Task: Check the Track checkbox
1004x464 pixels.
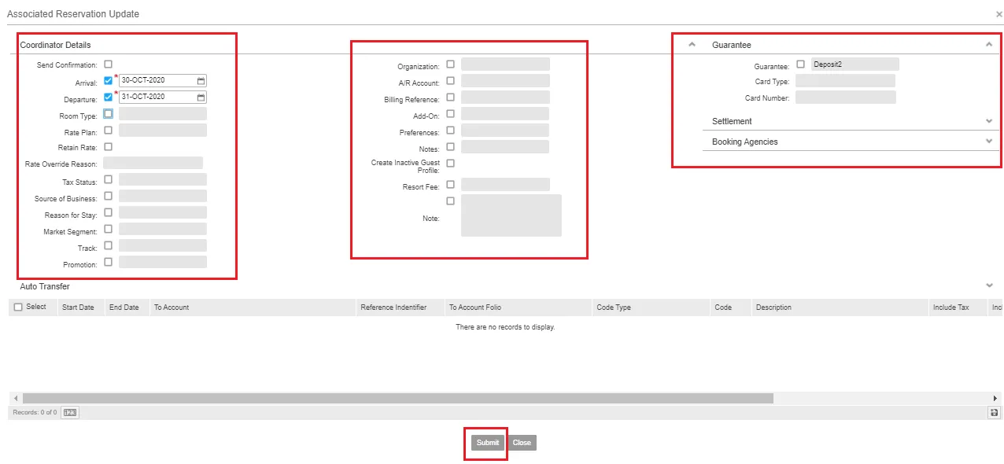Action: tap(109, 245)
